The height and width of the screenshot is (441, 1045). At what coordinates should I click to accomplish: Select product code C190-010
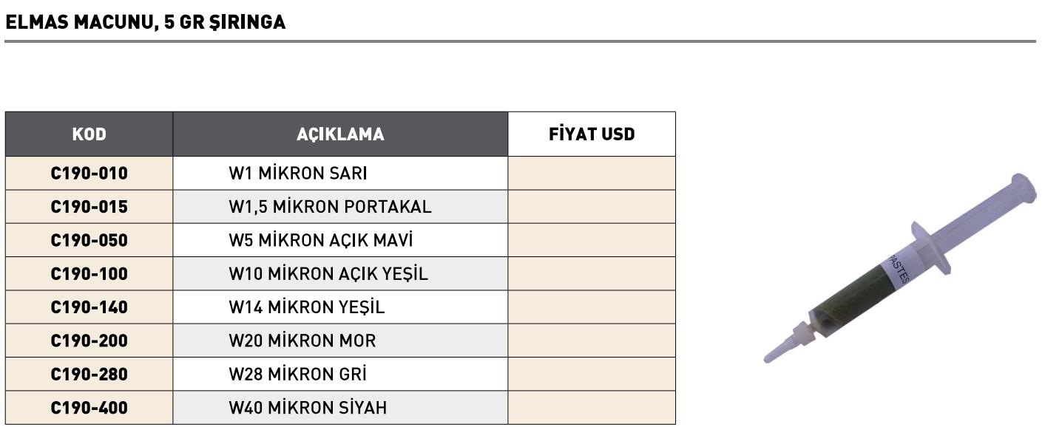coord(89,174)
